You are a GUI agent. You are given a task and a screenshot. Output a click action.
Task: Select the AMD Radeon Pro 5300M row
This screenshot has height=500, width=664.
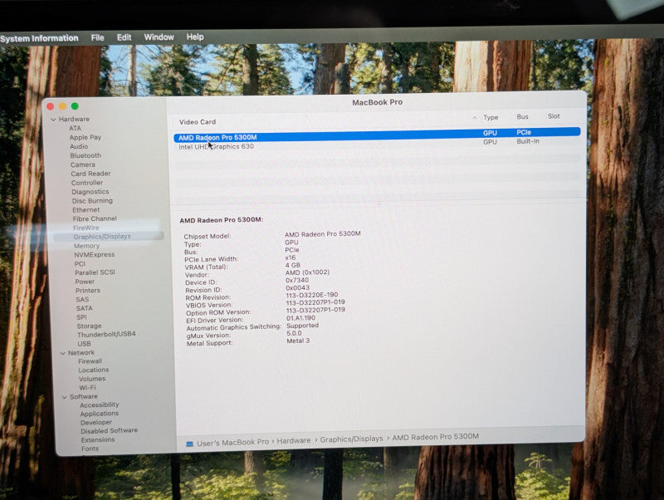377,135
